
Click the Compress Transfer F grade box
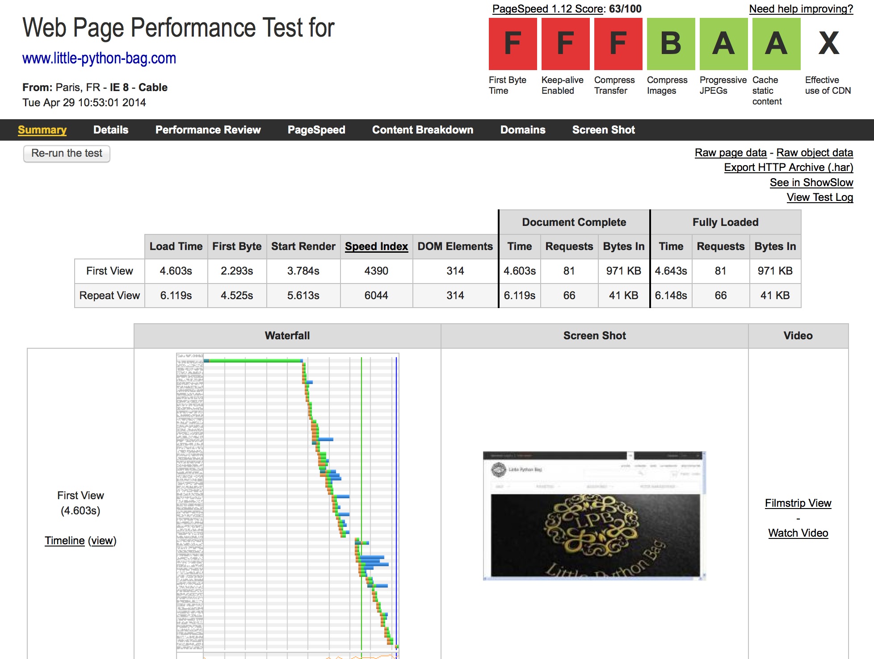click(x=618, y=44)
